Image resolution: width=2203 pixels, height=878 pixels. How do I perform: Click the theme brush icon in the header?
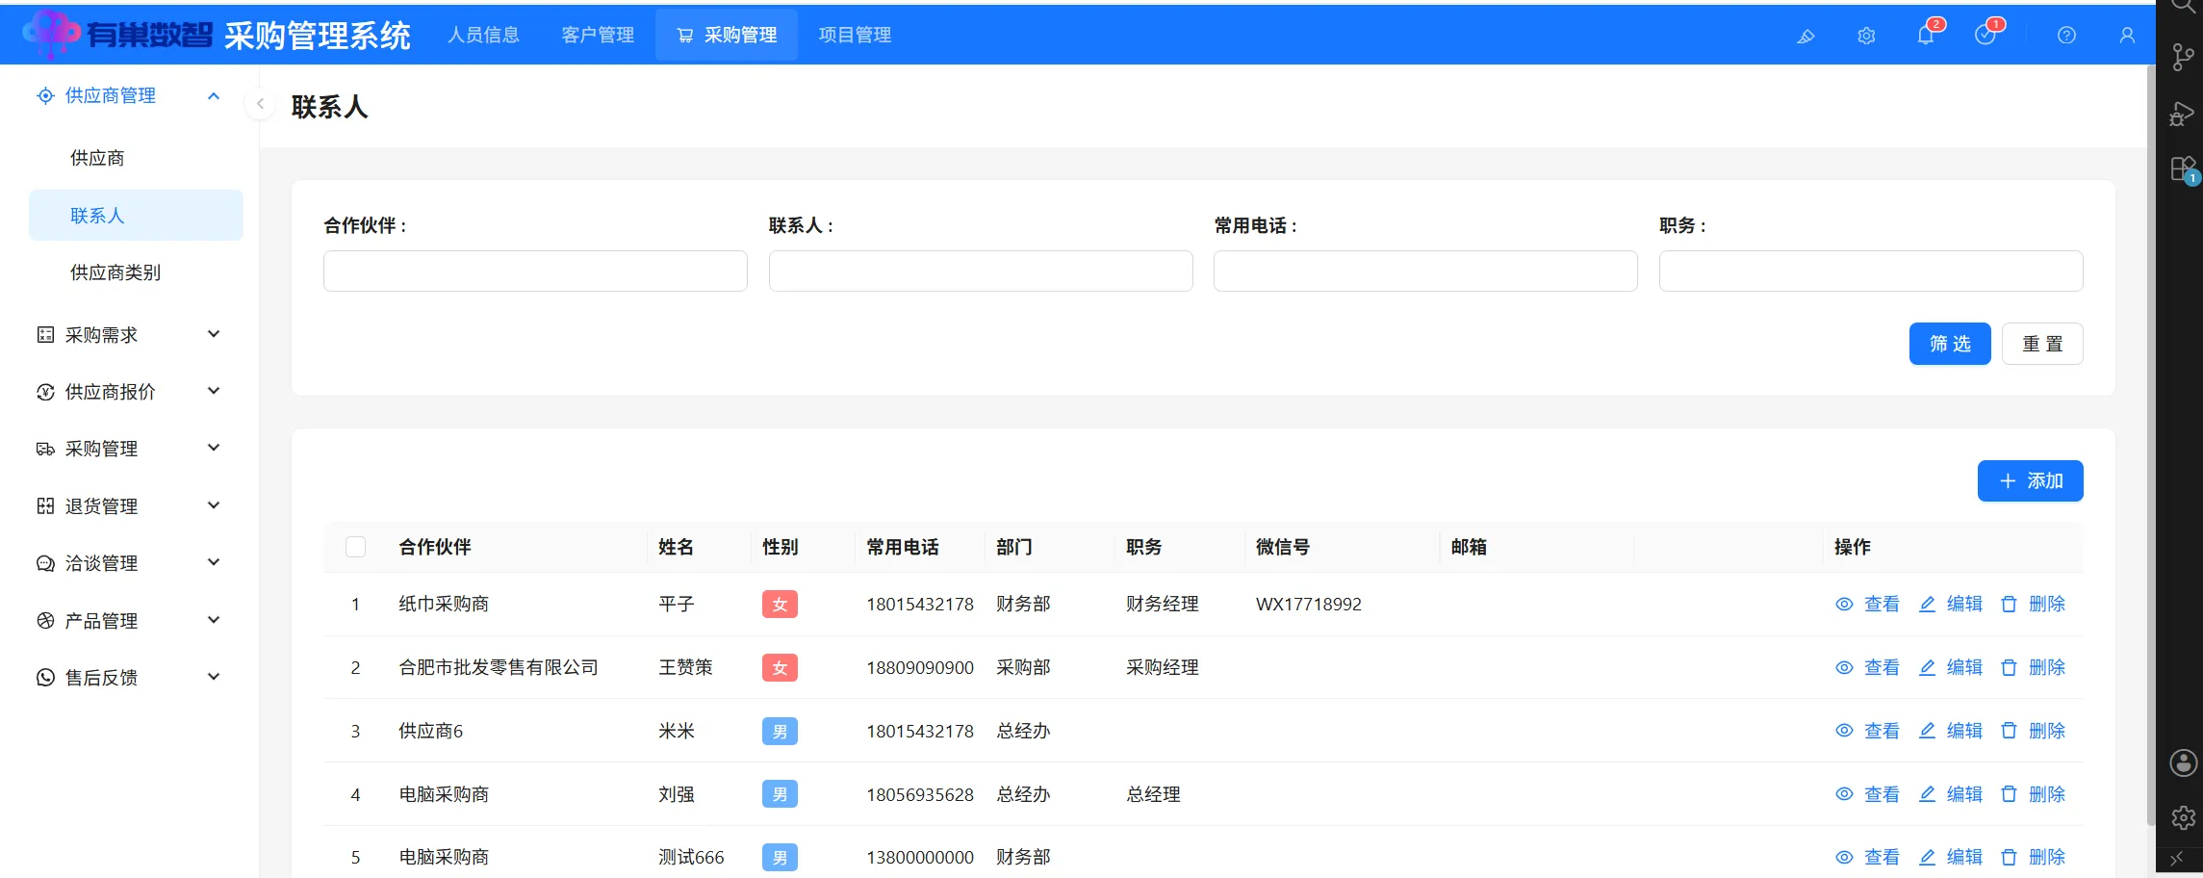pos(1806,36)
